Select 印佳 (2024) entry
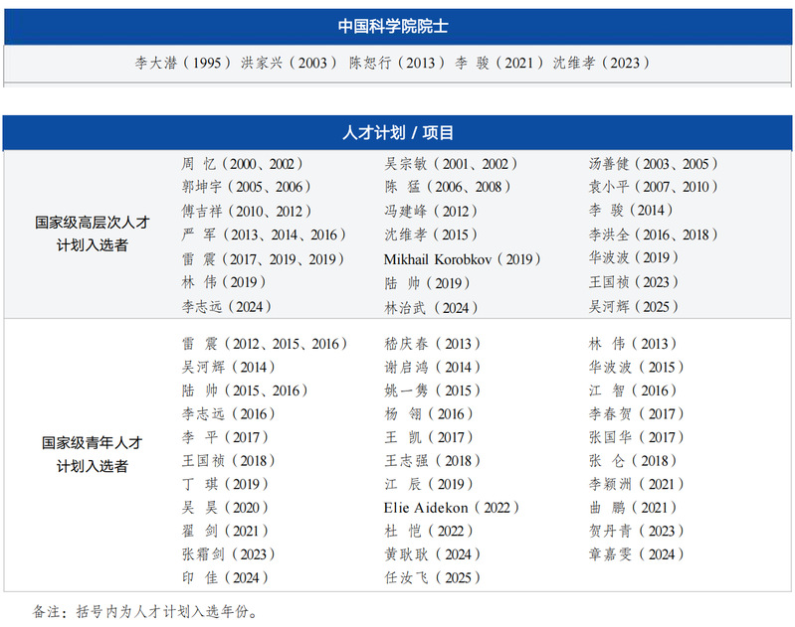The height and width of the screenshot is (627, 795). [x=225, y=578]
